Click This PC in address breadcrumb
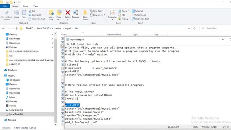The height and width of the screenshot is (130, 231). (x=30, y=28)
